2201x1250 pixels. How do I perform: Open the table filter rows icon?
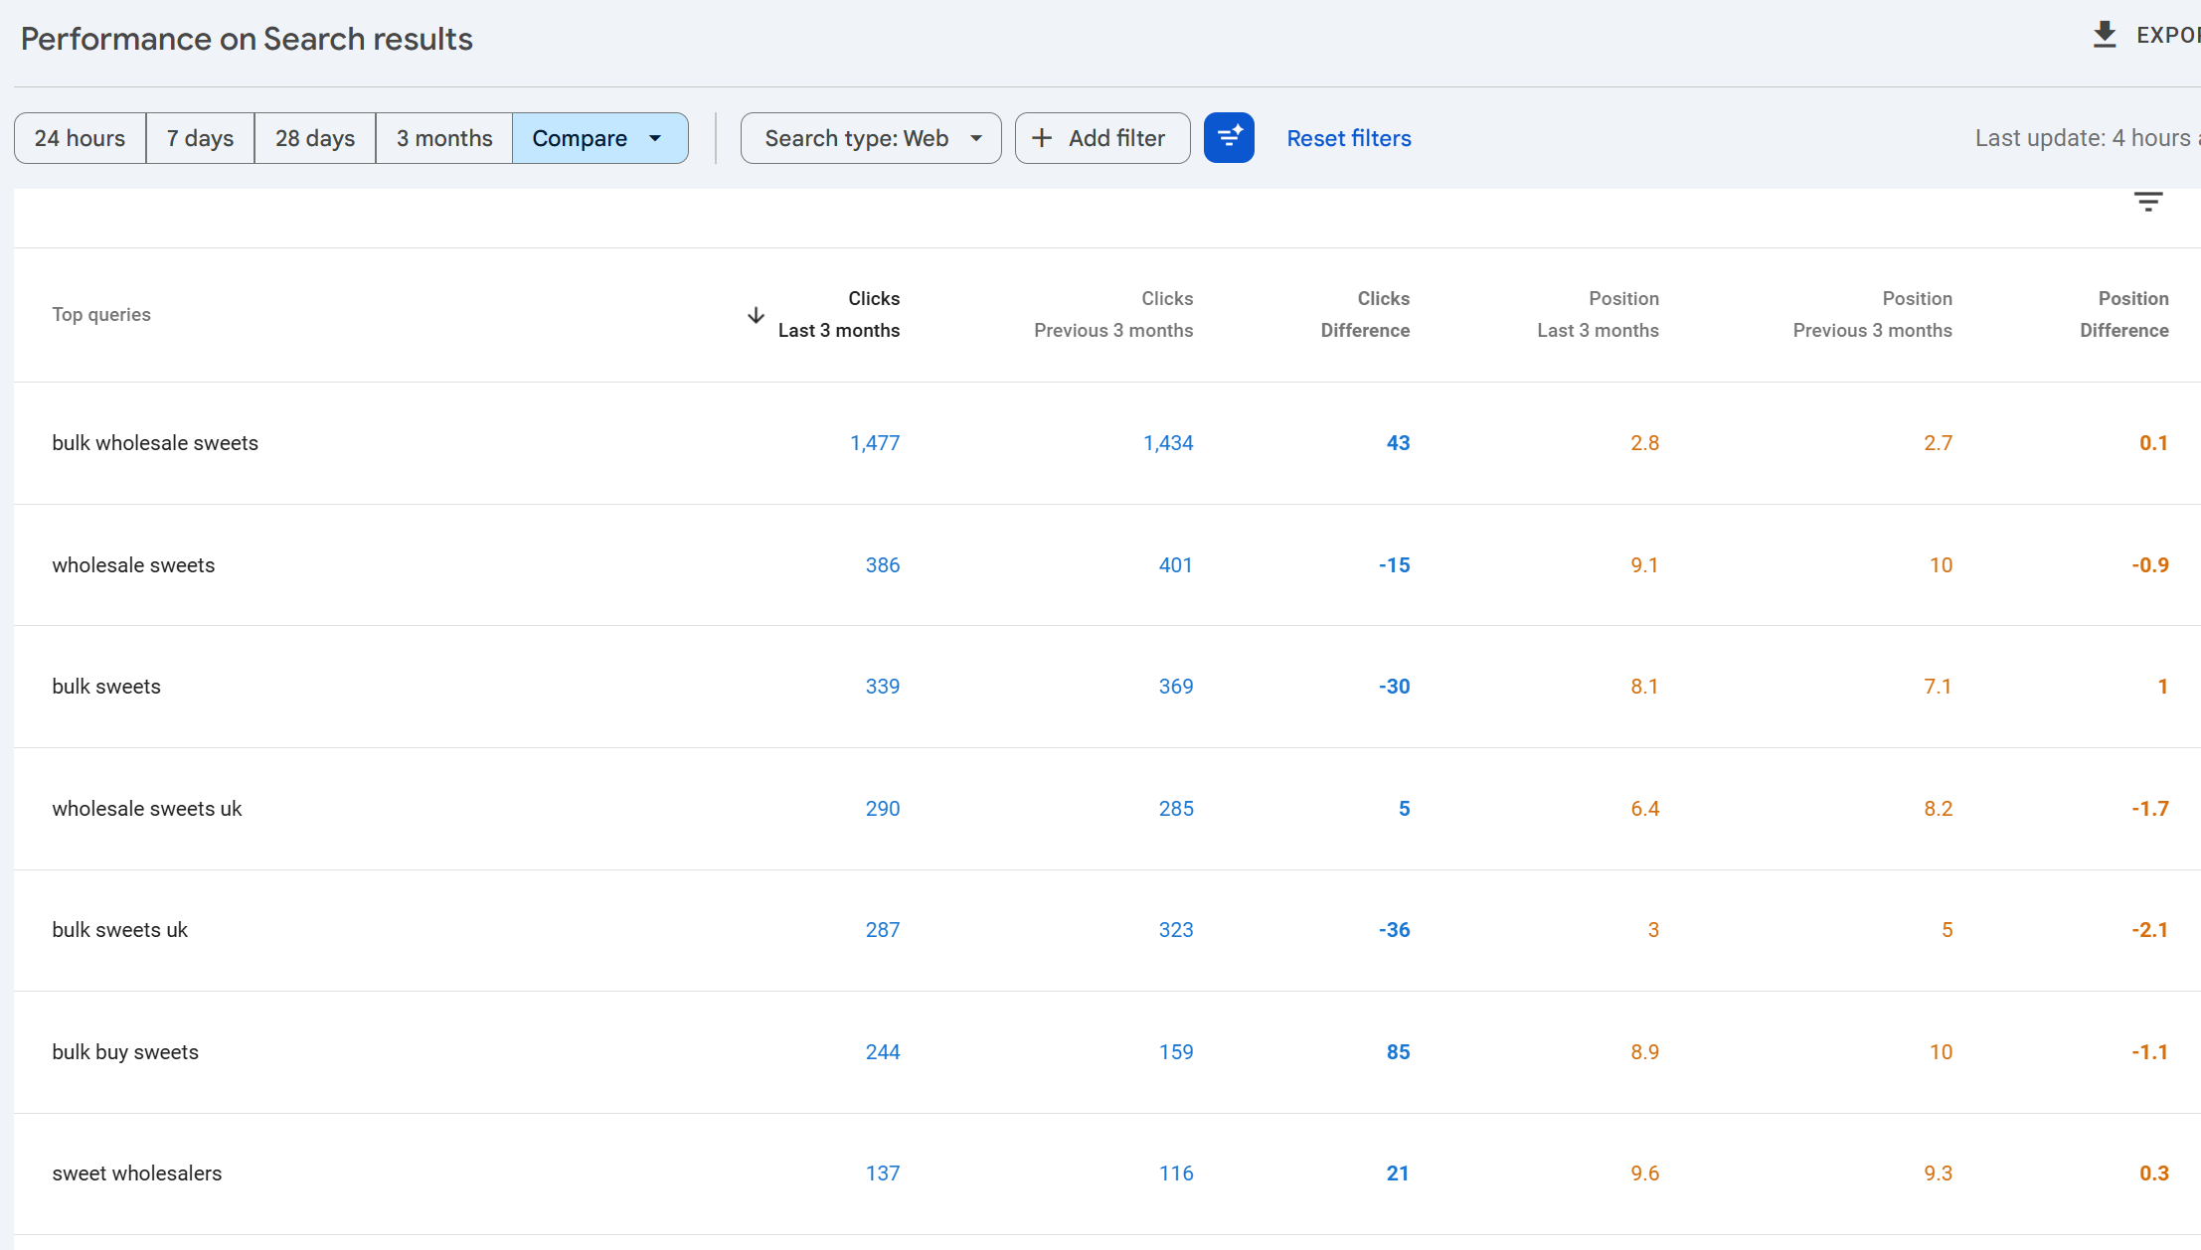2147,203
